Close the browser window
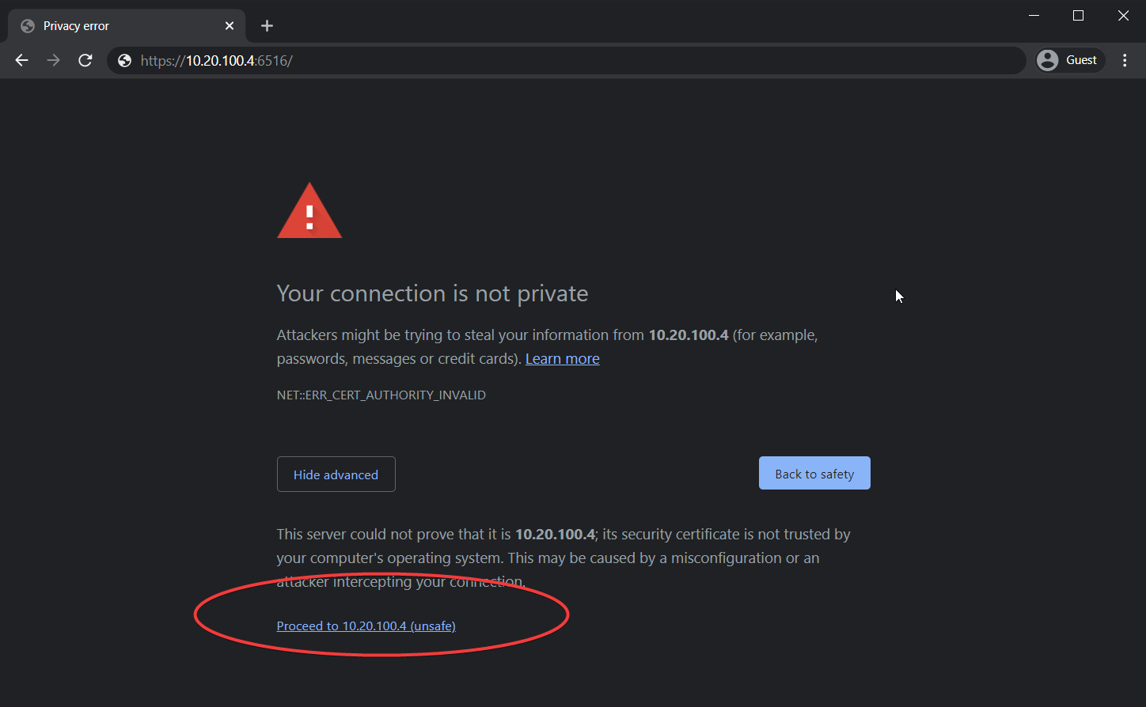The height and width of the screenshot is (707, 1146). coord(1123,16)
